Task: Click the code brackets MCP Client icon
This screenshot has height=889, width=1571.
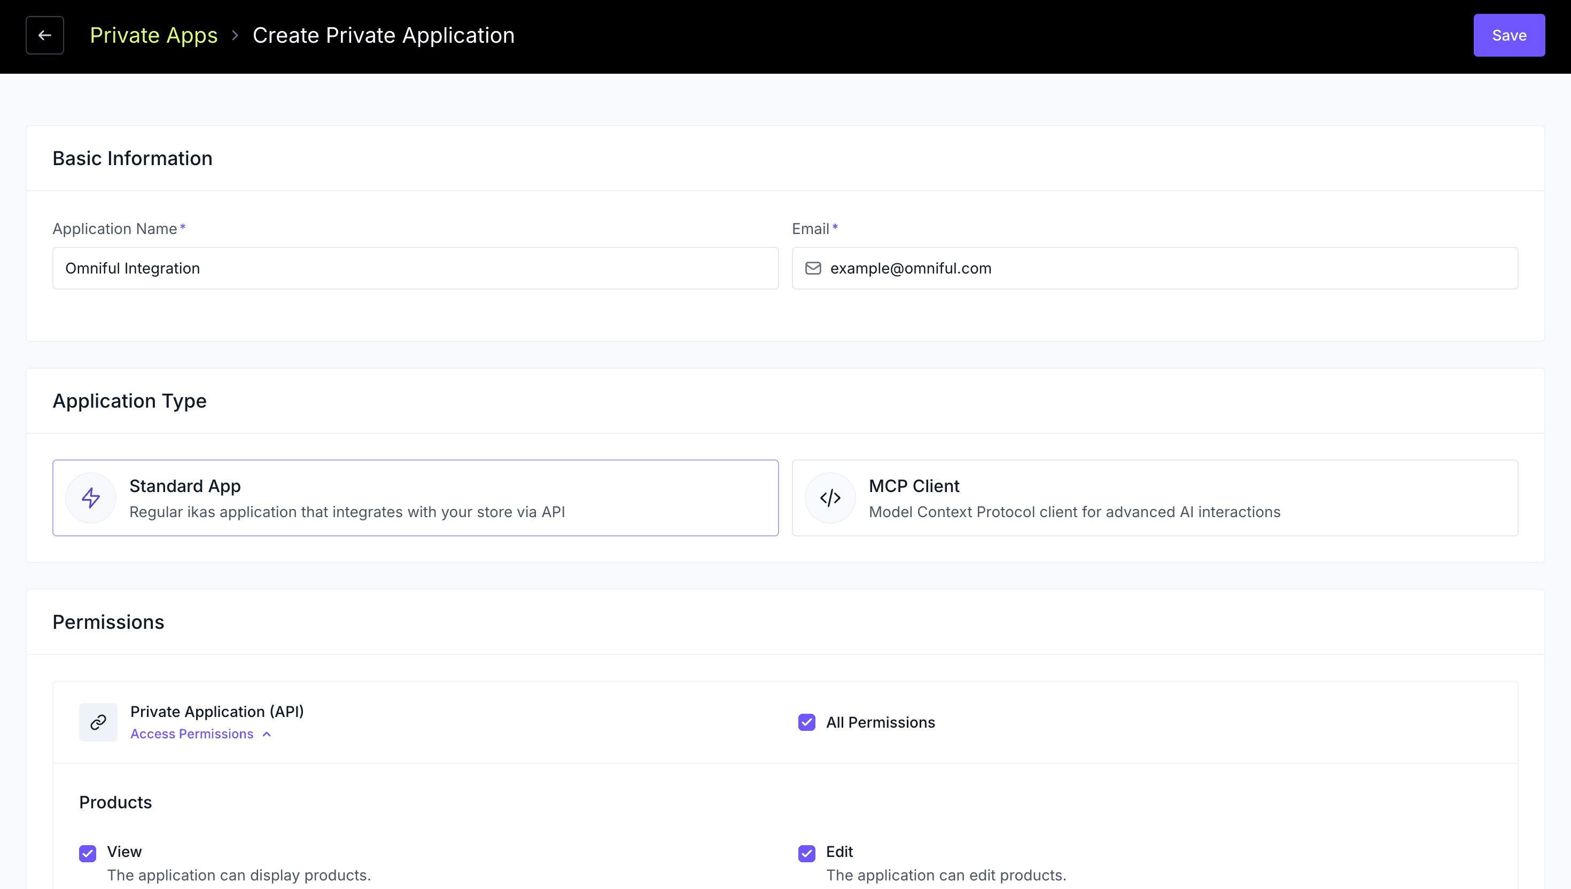Action: click(x=830, y=497)
